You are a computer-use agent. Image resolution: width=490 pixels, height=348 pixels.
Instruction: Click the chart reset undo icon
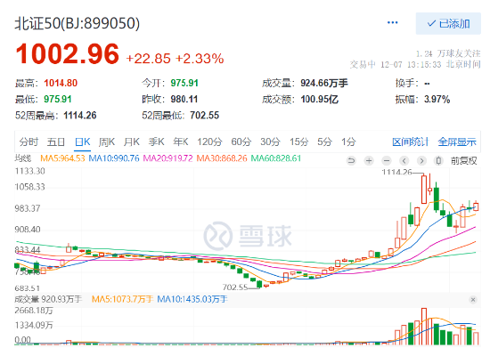point(351,161)
